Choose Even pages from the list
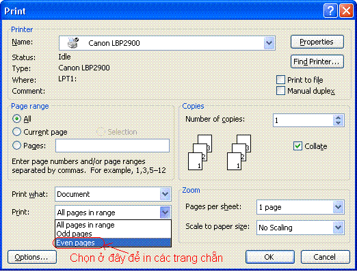Screen dimensions: 357x272 [x=114, y=243]
